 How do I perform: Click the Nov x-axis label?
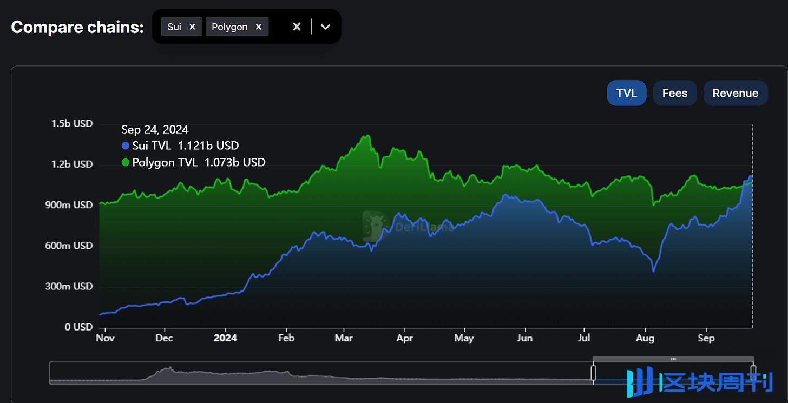pyautogui.click(x=104, y=338)
